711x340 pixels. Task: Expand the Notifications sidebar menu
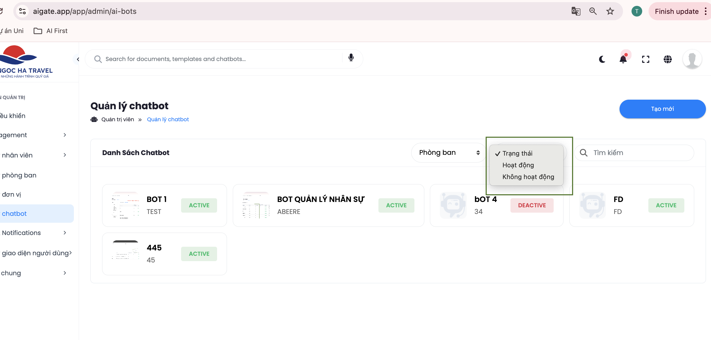click(x=34, y=233)
